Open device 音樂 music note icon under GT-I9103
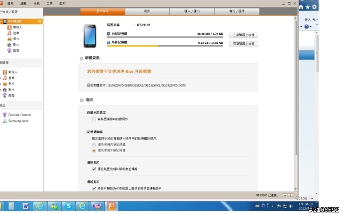 pyautogui.click(x=9, y=33)
